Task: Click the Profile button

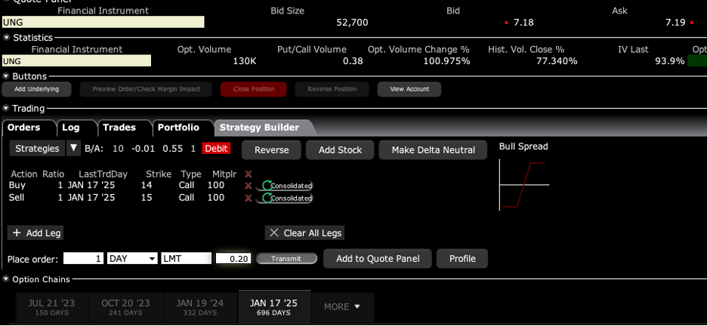Action: (462, 258)
